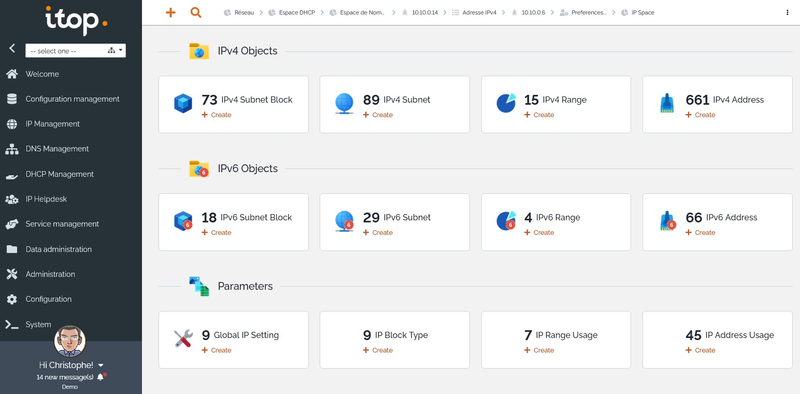Viewport: 800px width, 394px height.
Task: Click the user avatar picture
Action: (70, 341)
